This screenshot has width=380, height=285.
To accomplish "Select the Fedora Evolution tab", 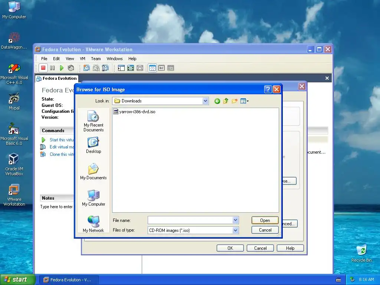I will pyautogui.click(x=57, y=79).
